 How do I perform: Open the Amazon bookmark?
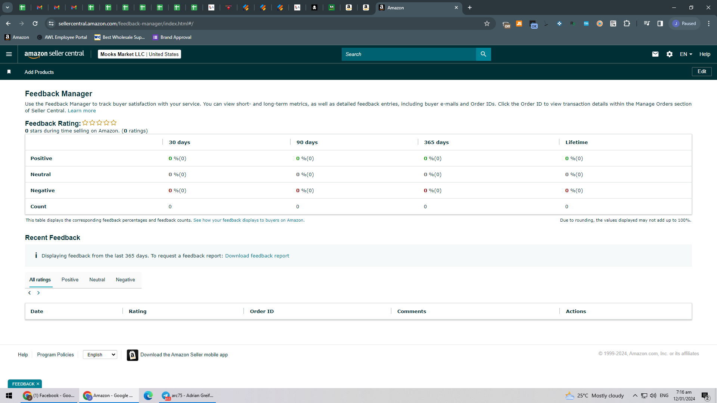[x=17, y=37]
